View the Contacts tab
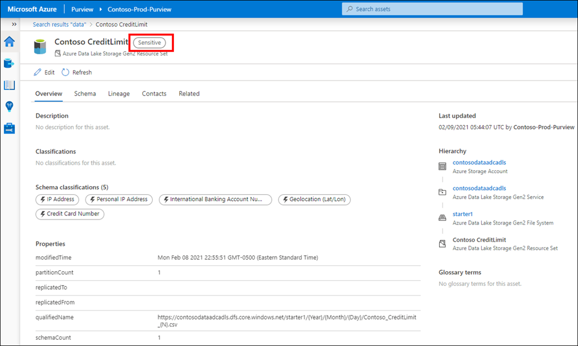Screen dimensions: 578x346 pyautogui.click(x=154, y=94)
